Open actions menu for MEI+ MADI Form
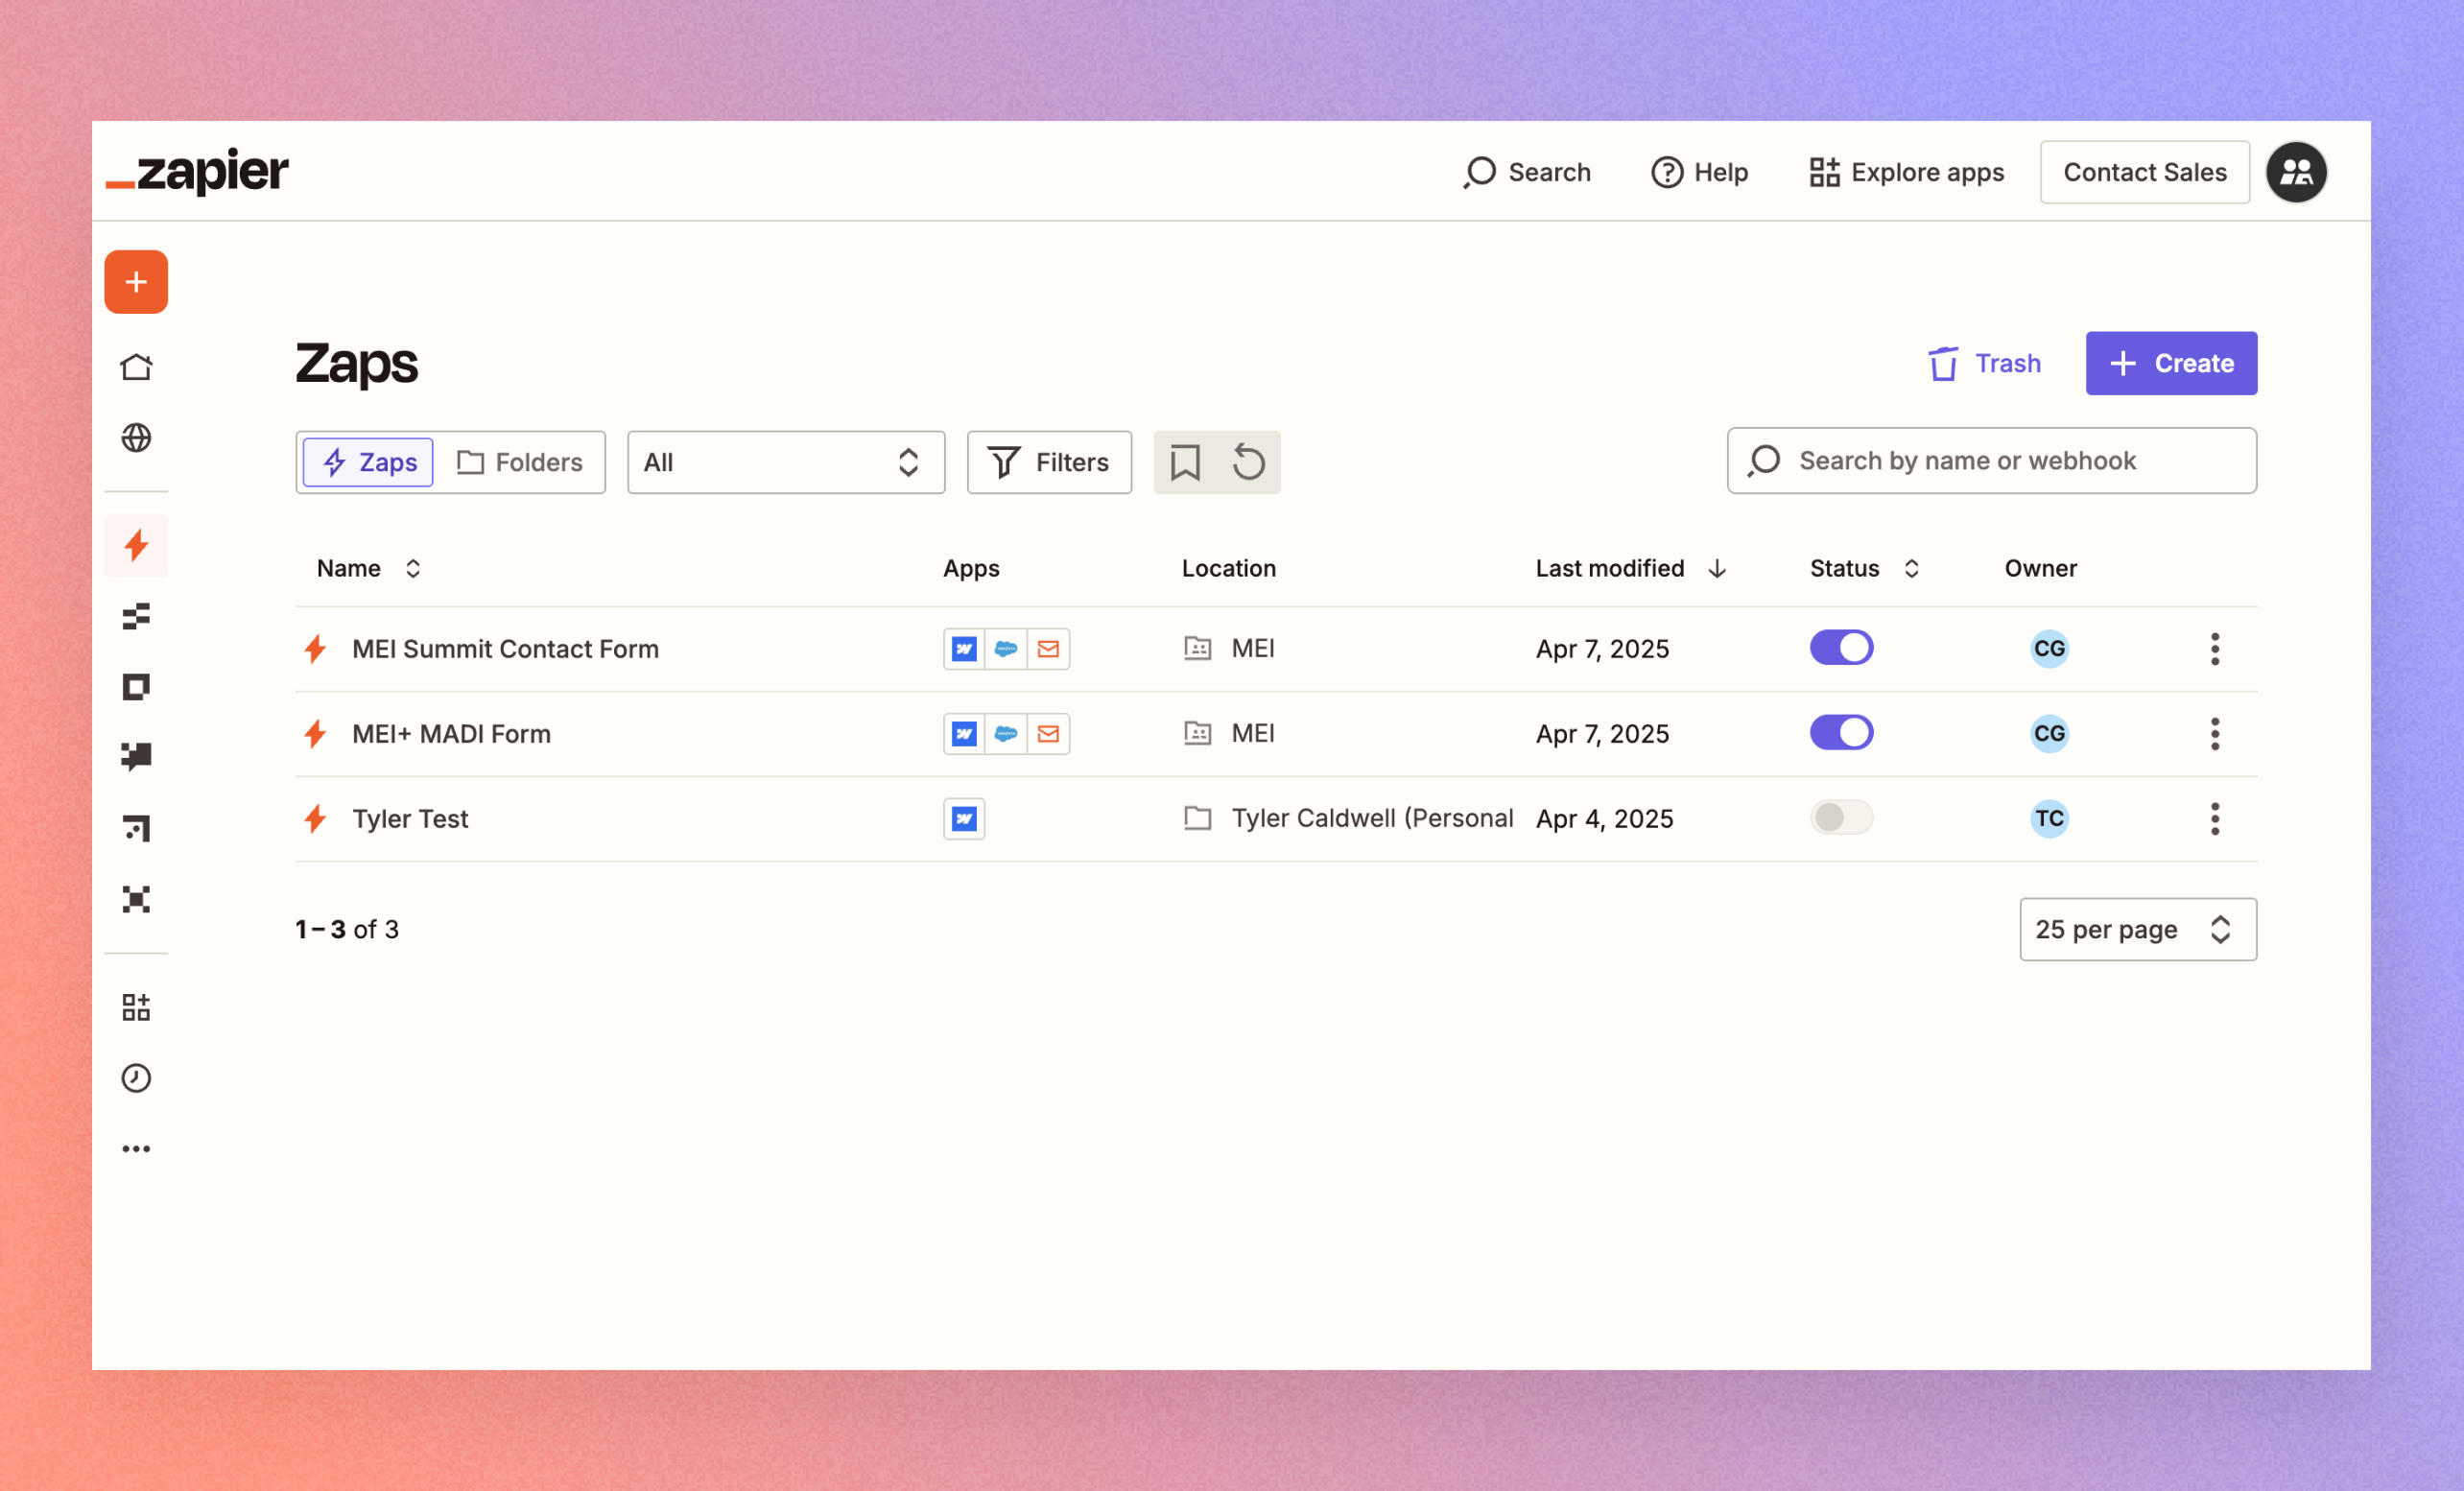 click(x=2215, y=734)
